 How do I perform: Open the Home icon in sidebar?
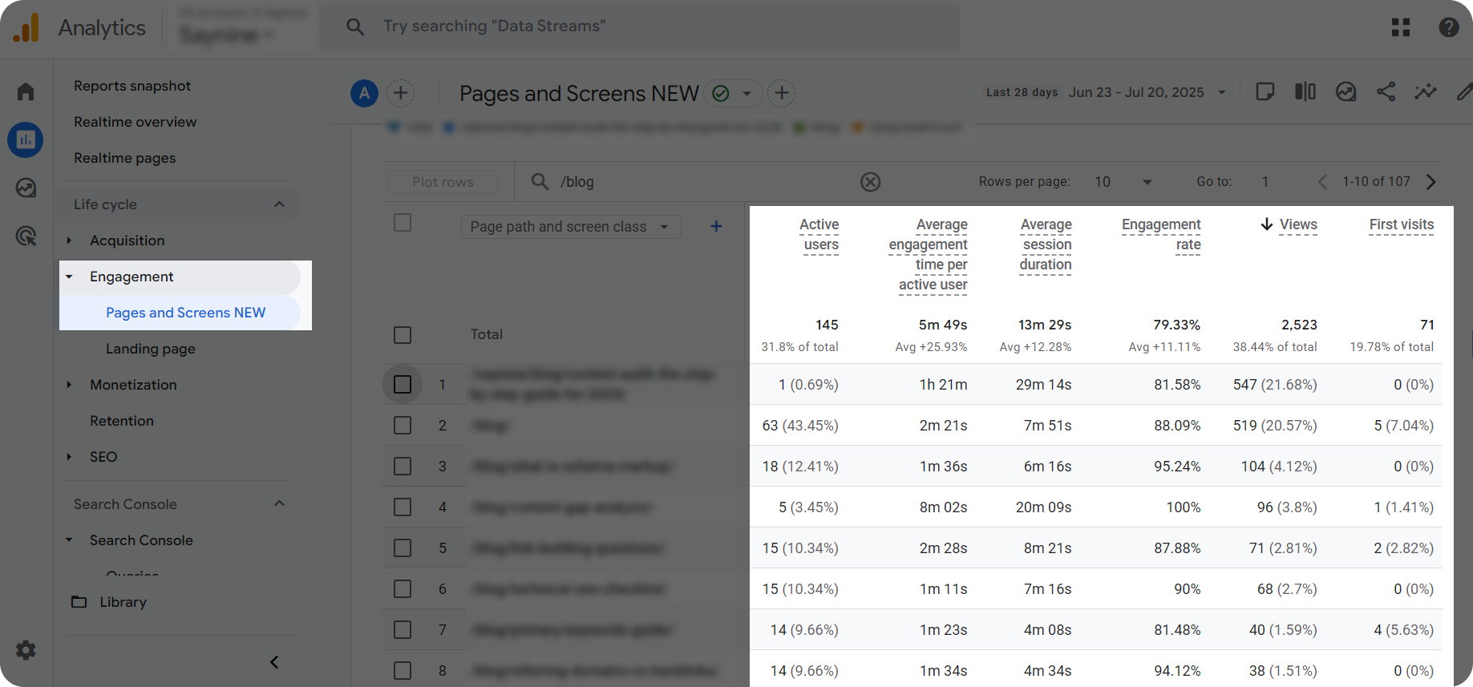(26, 91)
